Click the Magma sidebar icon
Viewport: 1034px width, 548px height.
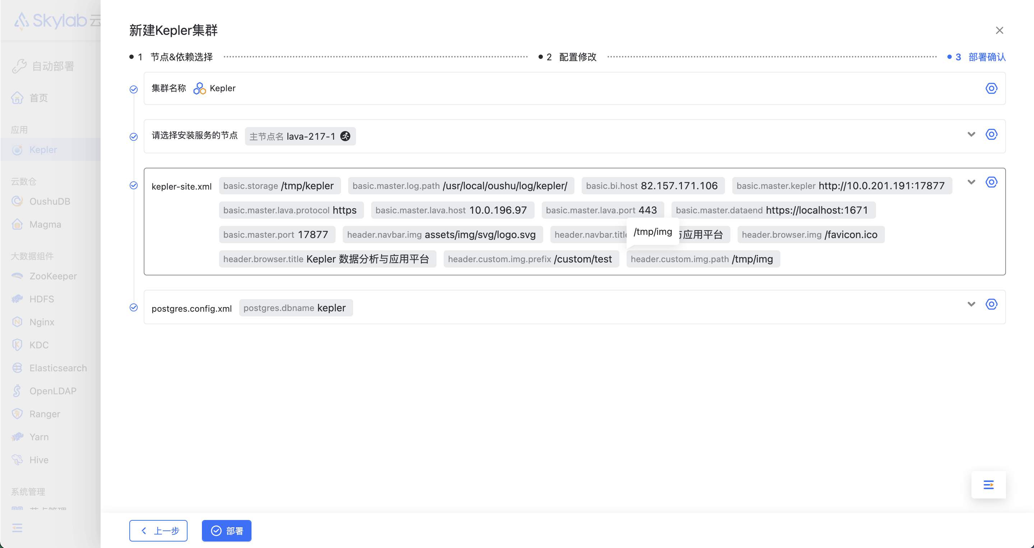pyautogui.click(x=17, y=224)
